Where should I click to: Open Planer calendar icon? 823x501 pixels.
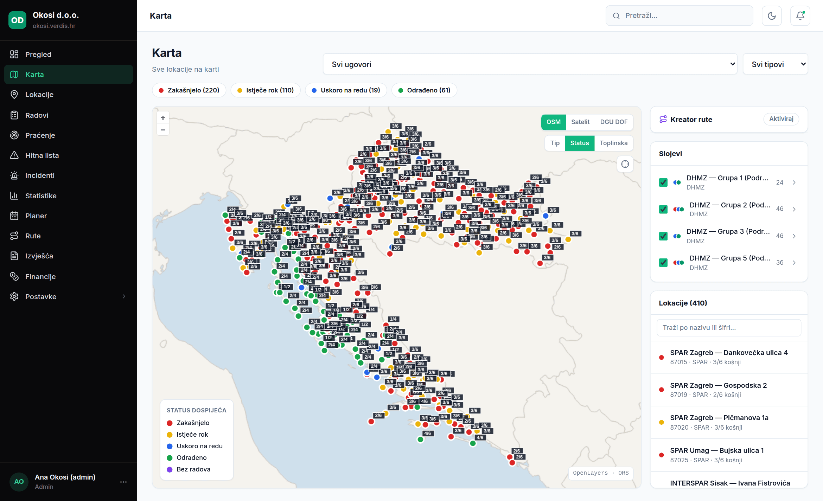point(14,216)
